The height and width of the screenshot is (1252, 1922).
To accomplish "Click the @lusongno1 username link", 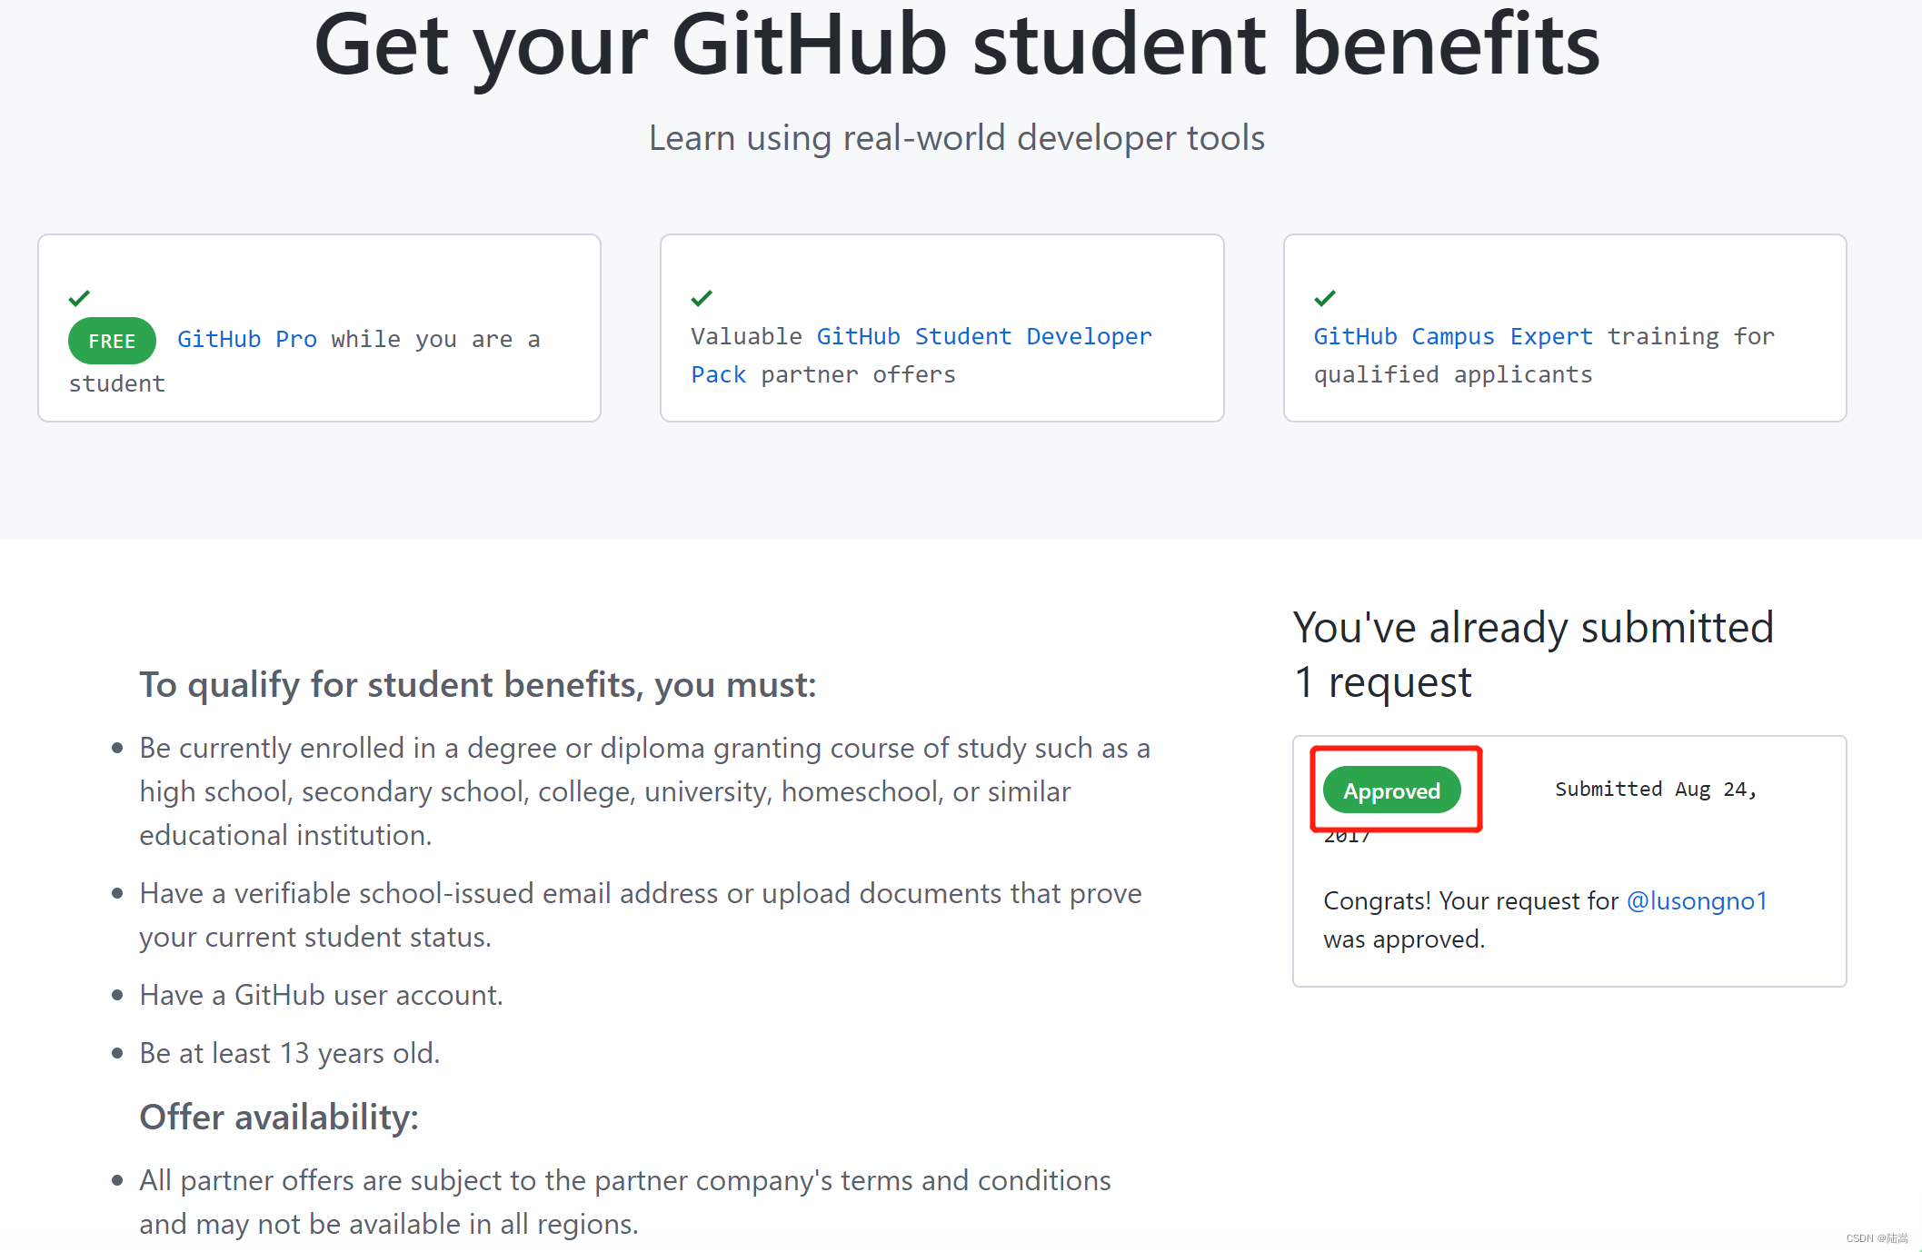I will click(1697, 900).
